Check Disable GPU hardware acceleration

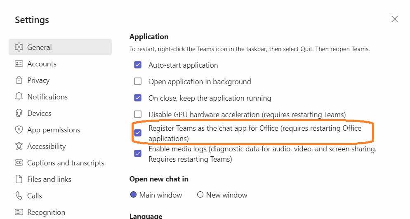[138, 114]
